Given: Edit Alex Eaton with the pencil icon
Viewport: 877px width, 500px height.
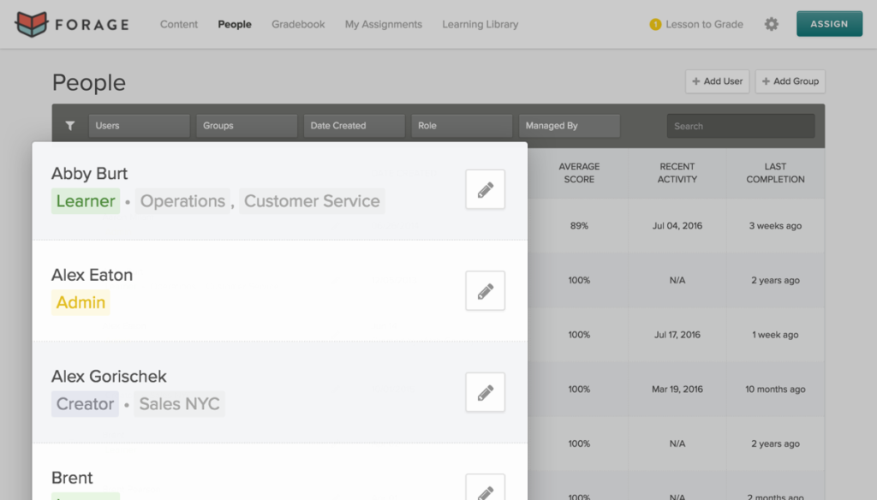Looking at the screenshot, I should point(485,291).
